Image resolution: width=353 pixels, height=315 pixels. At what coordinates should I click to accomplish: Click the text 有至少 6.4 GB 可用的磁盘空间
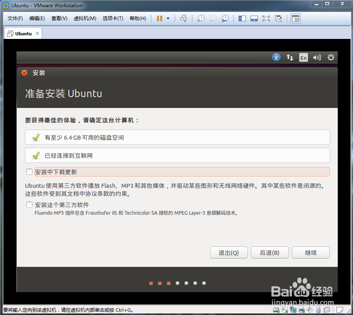click(x=84, y=138)
